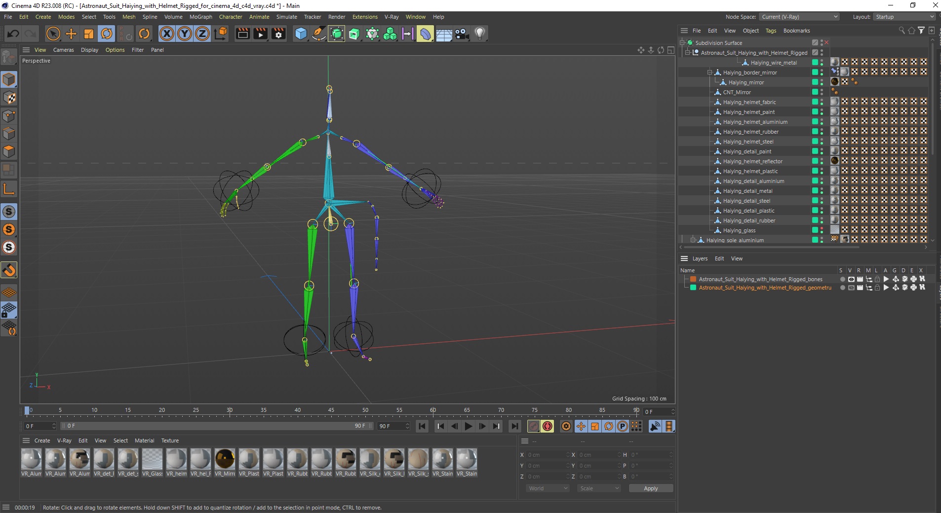Enable the Axis tool (L icon)
The height and width of the screenshot is (513, 941).
(x=9, y=189)
